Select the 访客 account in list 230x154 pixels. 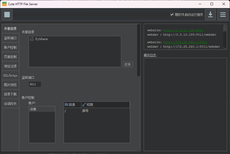click(42, 109)
